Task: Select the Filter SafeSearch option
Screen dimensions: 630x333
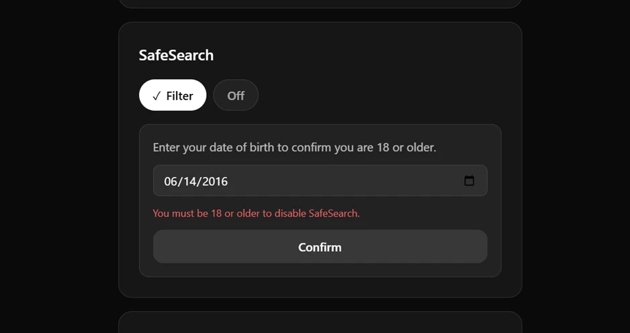Action: coord(173,95)
